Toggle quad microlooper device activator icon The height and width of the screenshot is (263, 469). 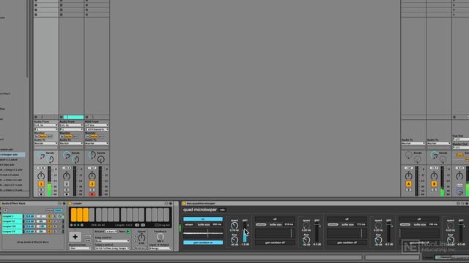point(184,204)
